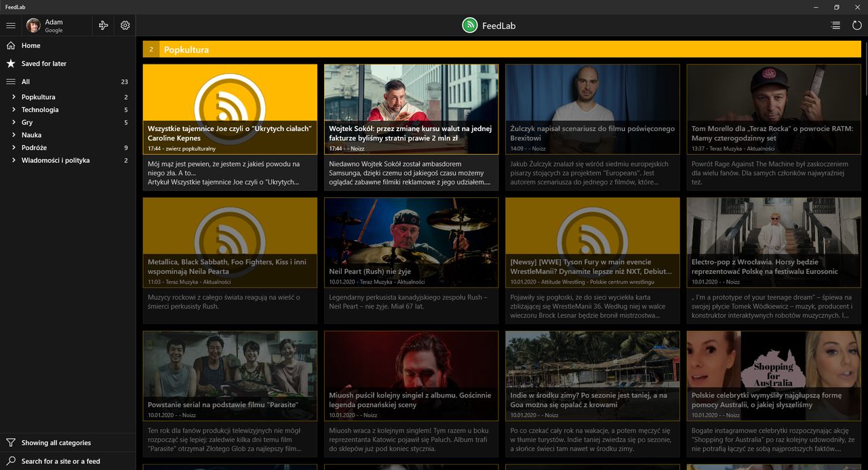Show All feeds with 23 items

click(68, 81)
